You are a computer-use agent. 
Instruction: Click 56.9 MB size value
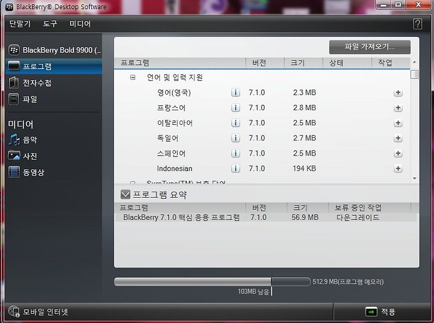pos(305,218)
